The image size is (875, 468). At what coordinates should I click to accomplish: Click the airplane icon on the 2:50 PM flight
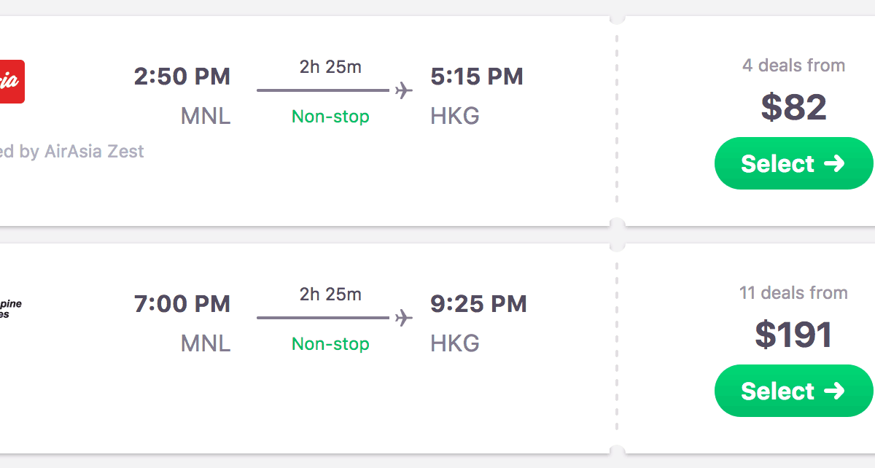(x=403, y=90)
